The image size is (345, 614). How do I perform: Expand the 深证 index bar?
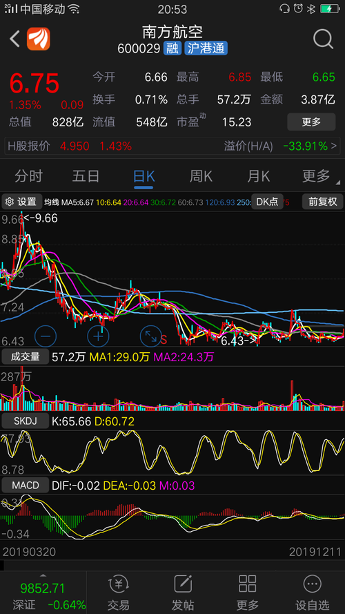click(x=43, y=593)
